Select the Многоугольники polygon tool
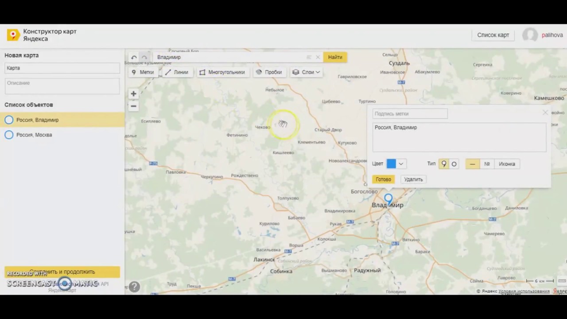The width and height of the screenshot is (567, 319). pos(222,72)
